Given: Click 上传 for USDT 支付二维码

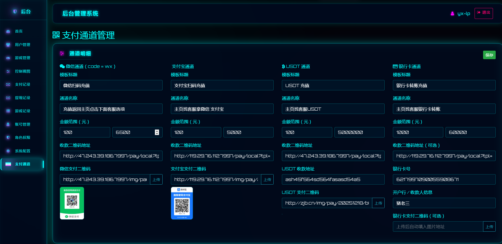Looking at the screenshot, I should coord(378,203).
